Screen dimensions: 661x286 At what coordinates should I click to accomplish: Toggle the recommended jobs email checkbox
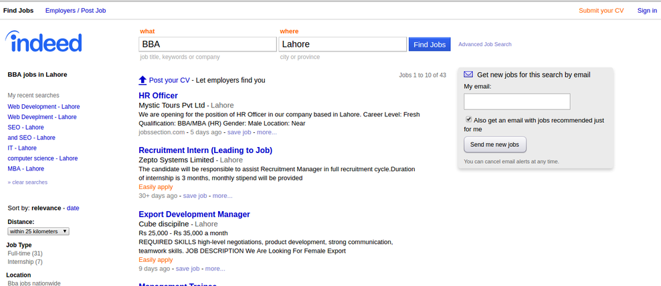pyautogui.click(x=468, y=120)
